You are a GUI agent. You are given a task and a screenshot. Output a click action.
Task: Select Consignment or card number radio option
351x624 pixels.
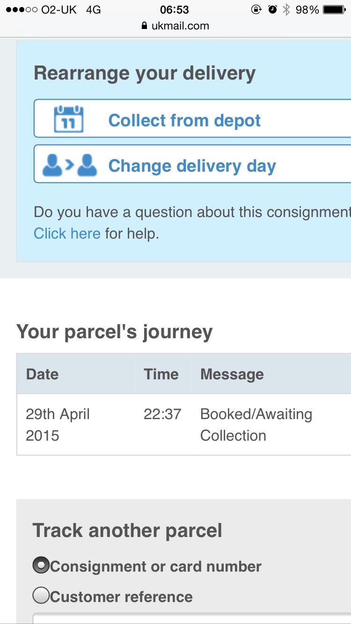coord(41,566)
